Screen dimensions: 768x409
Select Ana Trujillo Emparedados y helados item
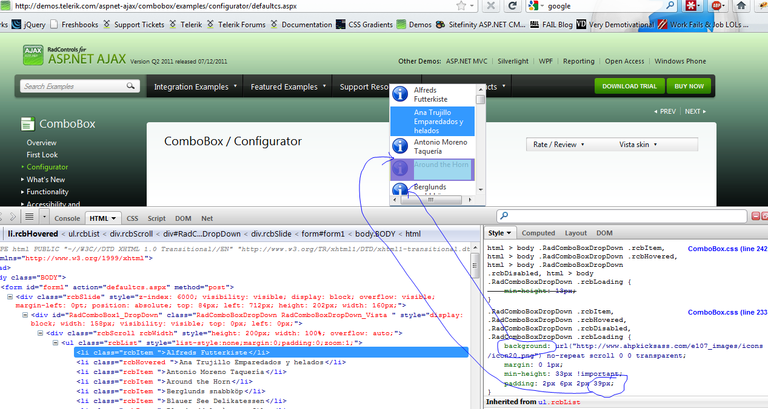coord(432,121)
